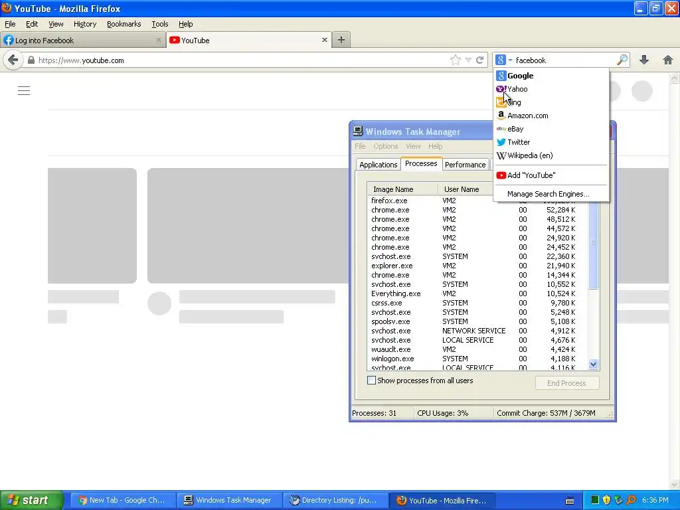The image size is (680, 510).
Task: Open the Firefox View menu
Action: click(x=56, y=24)
